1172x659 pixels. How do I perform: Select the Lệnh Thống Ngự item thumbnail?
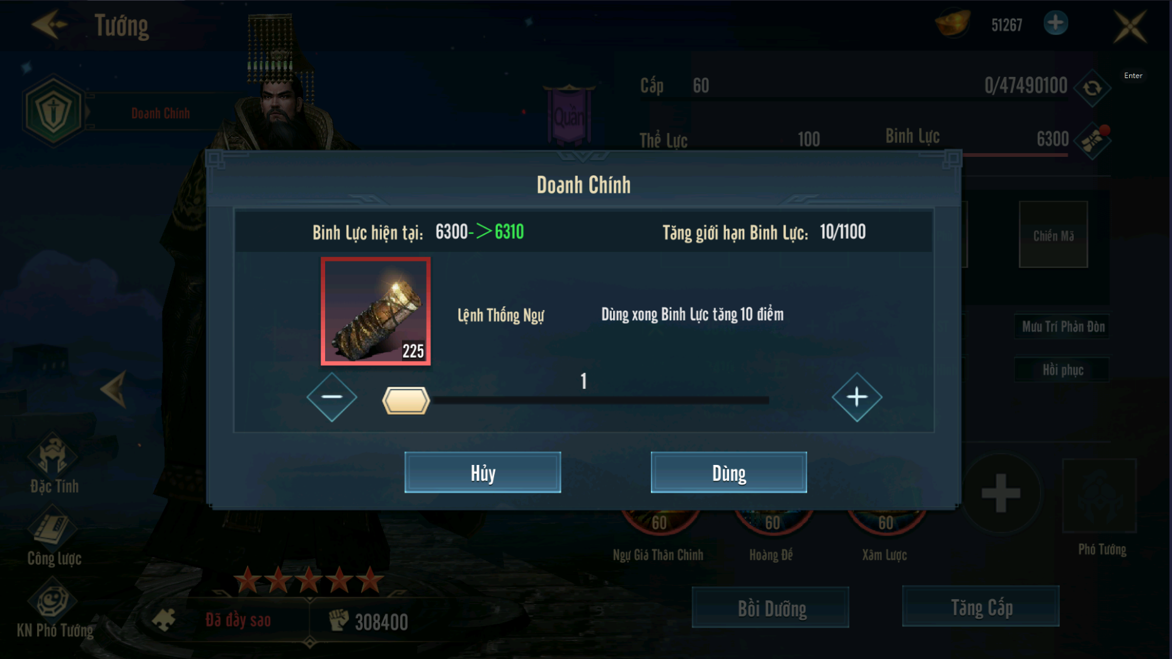click(x=376, y=311)
